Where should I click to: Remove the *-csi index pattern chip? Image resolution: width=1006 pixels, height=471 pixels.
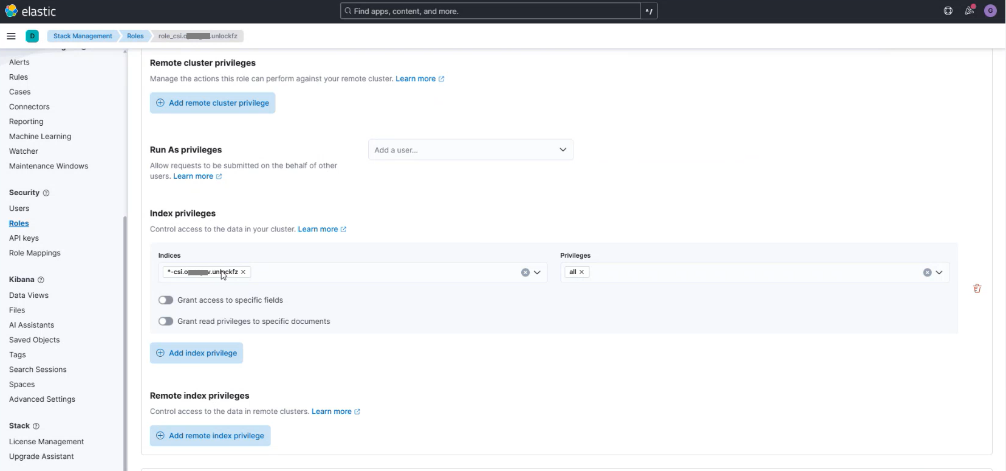[x=243, y=272]
